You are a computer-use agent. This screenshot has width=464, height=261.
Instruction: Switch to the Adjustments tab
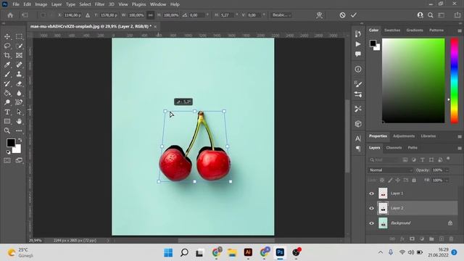(404, 136)
